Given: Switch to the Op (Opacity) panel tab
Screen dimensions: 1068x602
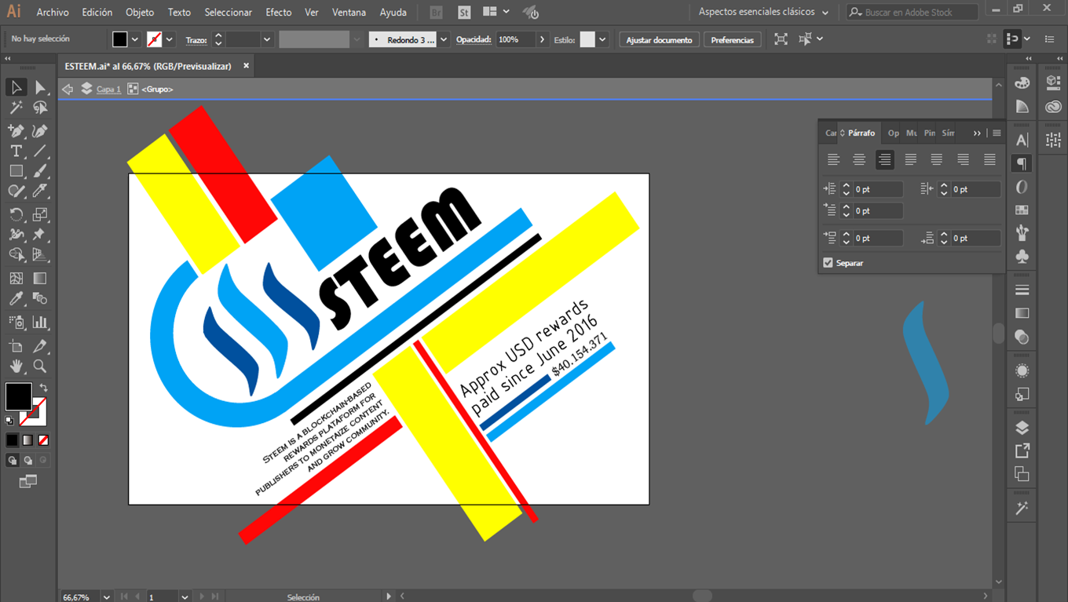Looking at the screenshot, I should pyautogui.click(x=894, y=133).
